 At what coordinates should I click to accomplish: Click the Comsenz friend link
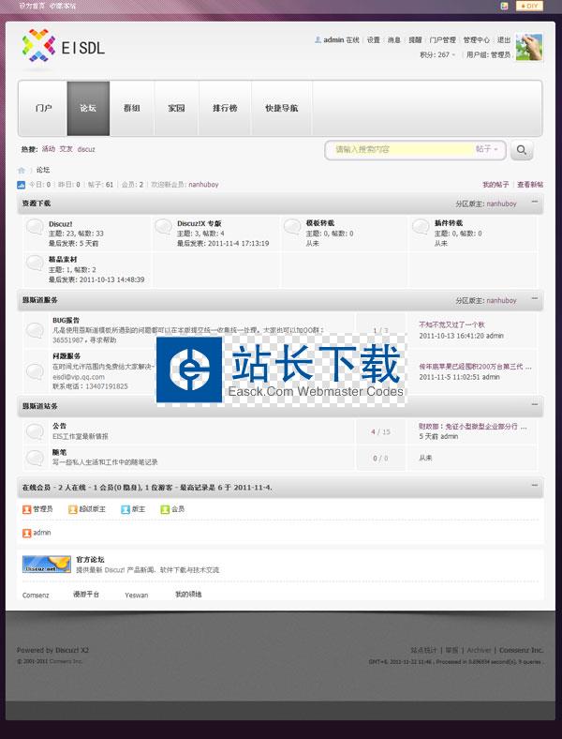36,596
